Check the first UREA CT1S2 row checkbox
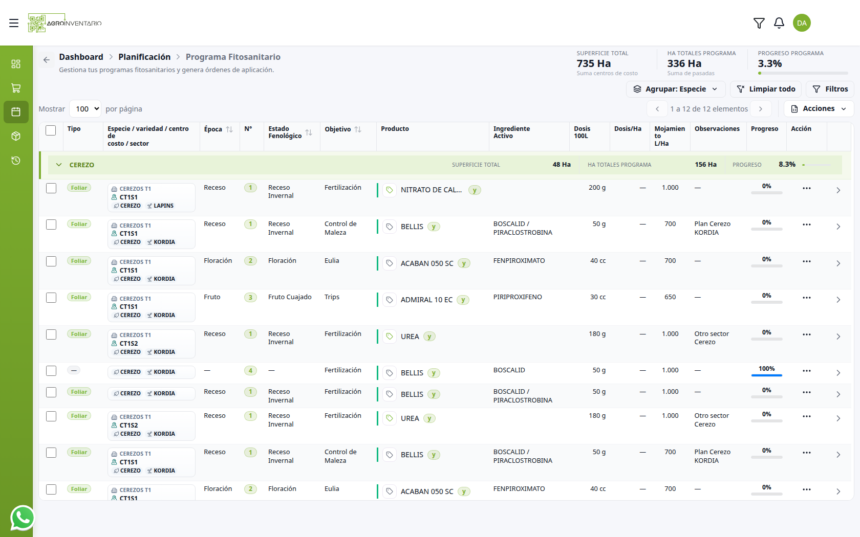The height and width of the screenshot is (537, 860). pos(51,334)
